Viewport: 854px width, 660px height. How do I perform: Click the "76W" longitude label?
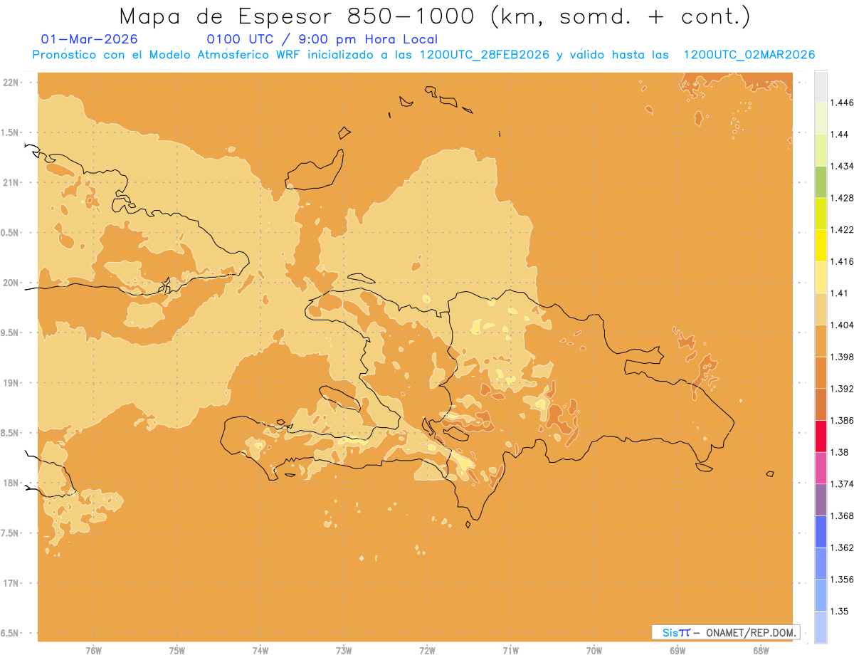coord(93,651)
